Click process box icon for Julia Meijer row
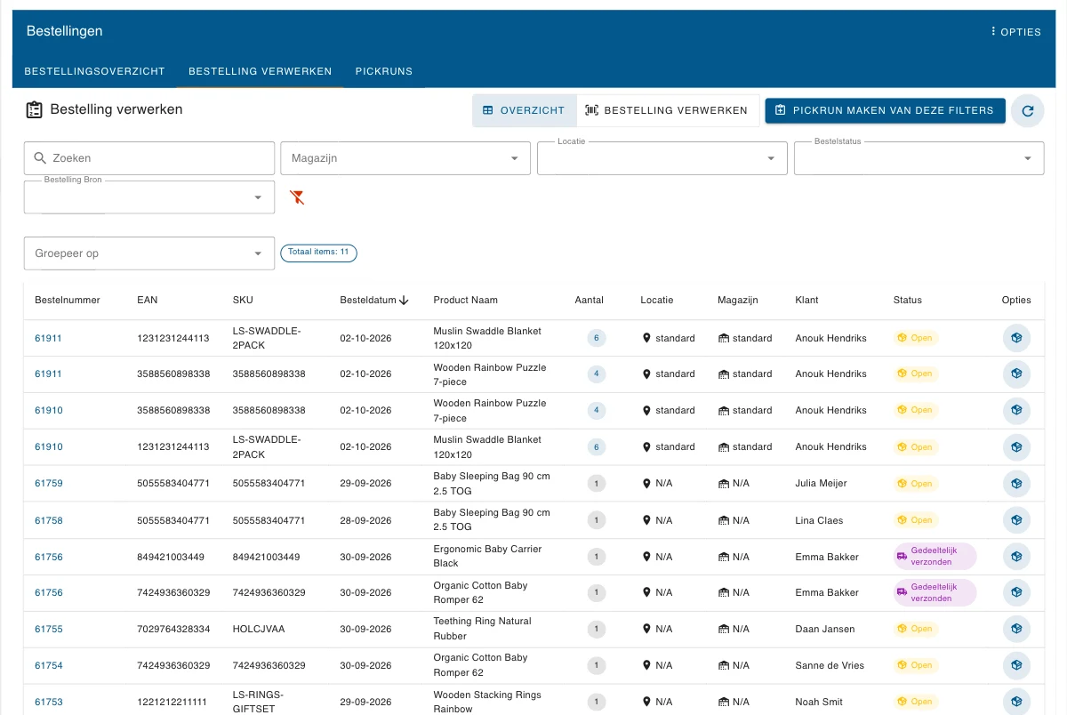This screenshot has height=715, width=1067. [1016, 484]
